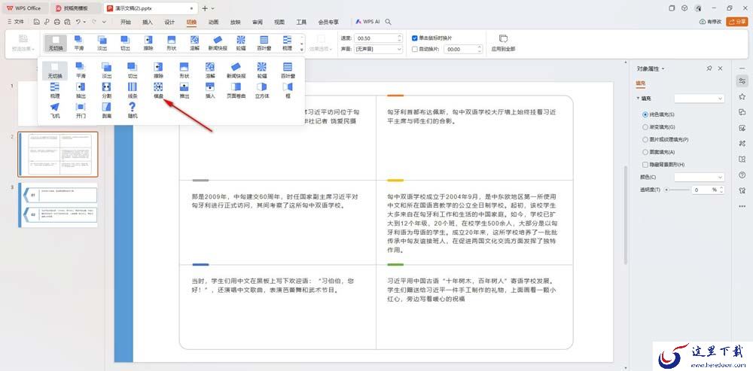Click 应用到全部 button

(x=503, y=43)
